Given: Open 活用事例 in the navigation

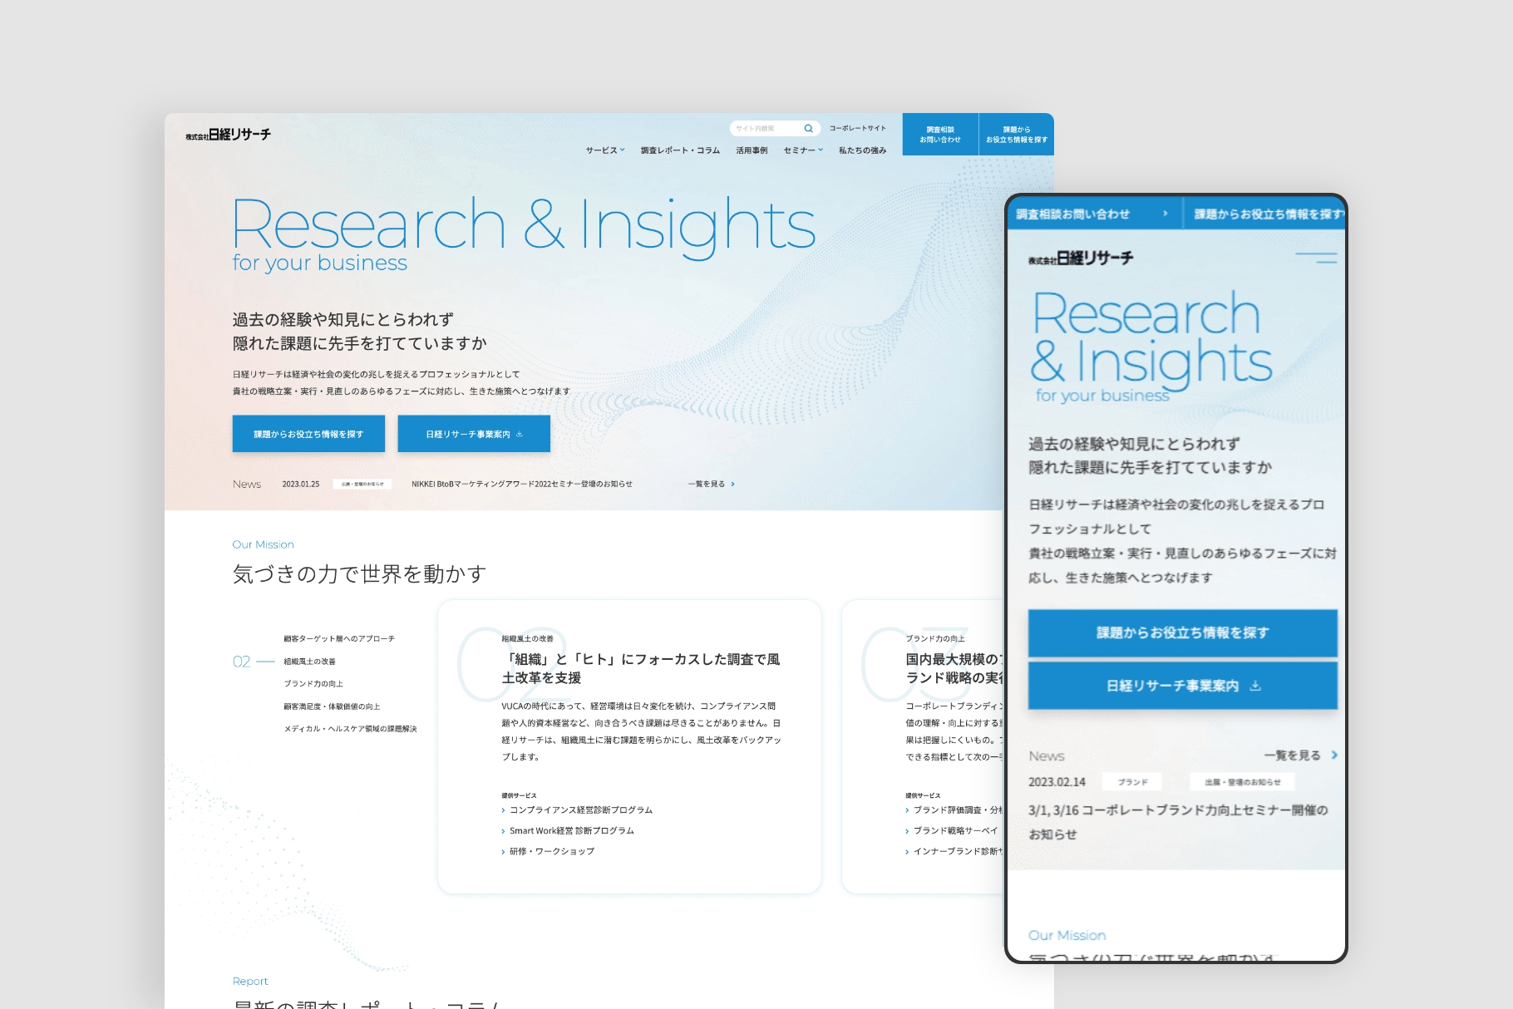Looking at the screenshot, I should click(752, 150).
